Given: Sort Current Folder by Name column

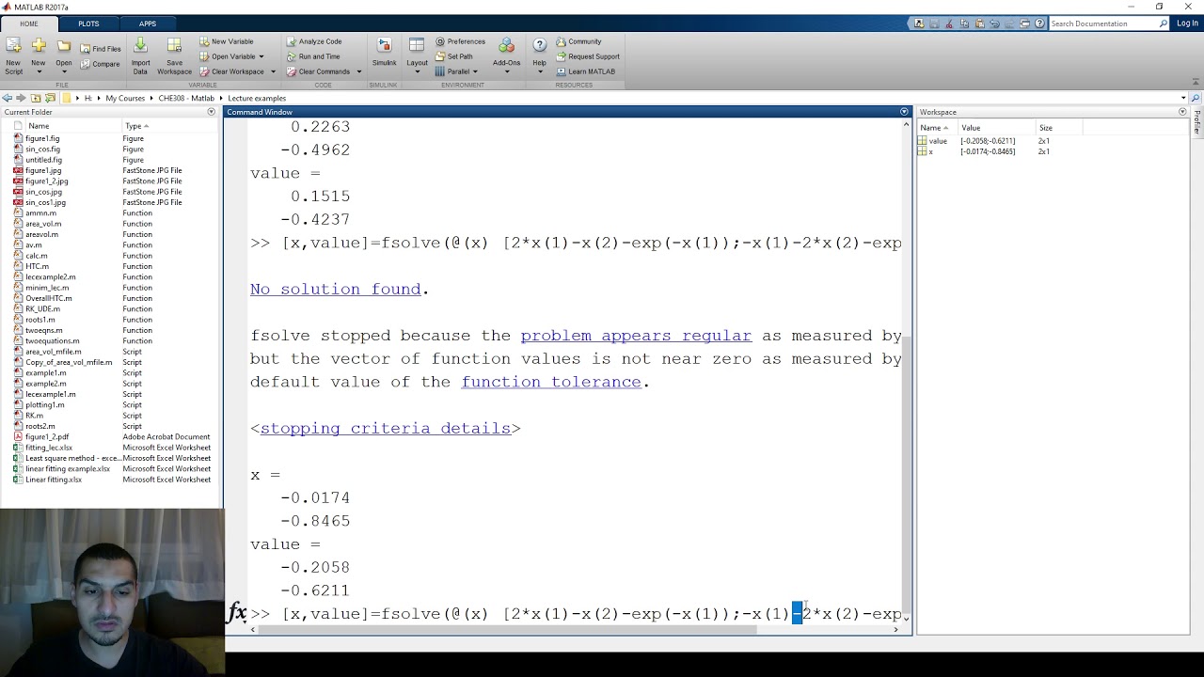Looking at the screenshot, I should tap(39, 126).
